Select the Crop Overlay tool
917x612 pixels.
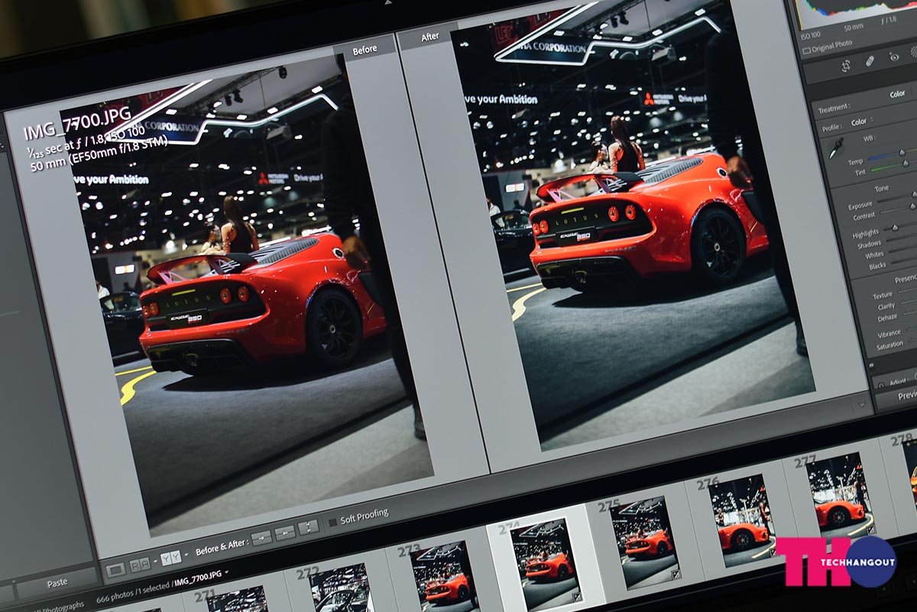click(846, 66)
